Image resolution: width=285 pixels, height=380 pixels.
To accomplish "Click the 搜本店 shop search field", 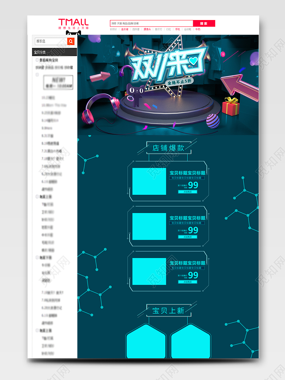I will coord(51,41).
